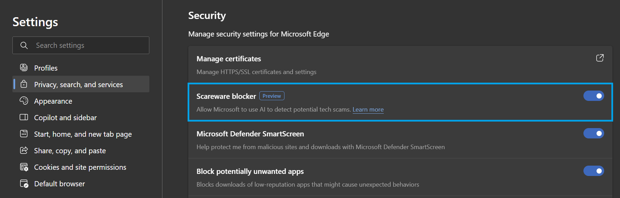Click the Share, copy, and paste icon

pyautogui.click(x=24, y=150)
